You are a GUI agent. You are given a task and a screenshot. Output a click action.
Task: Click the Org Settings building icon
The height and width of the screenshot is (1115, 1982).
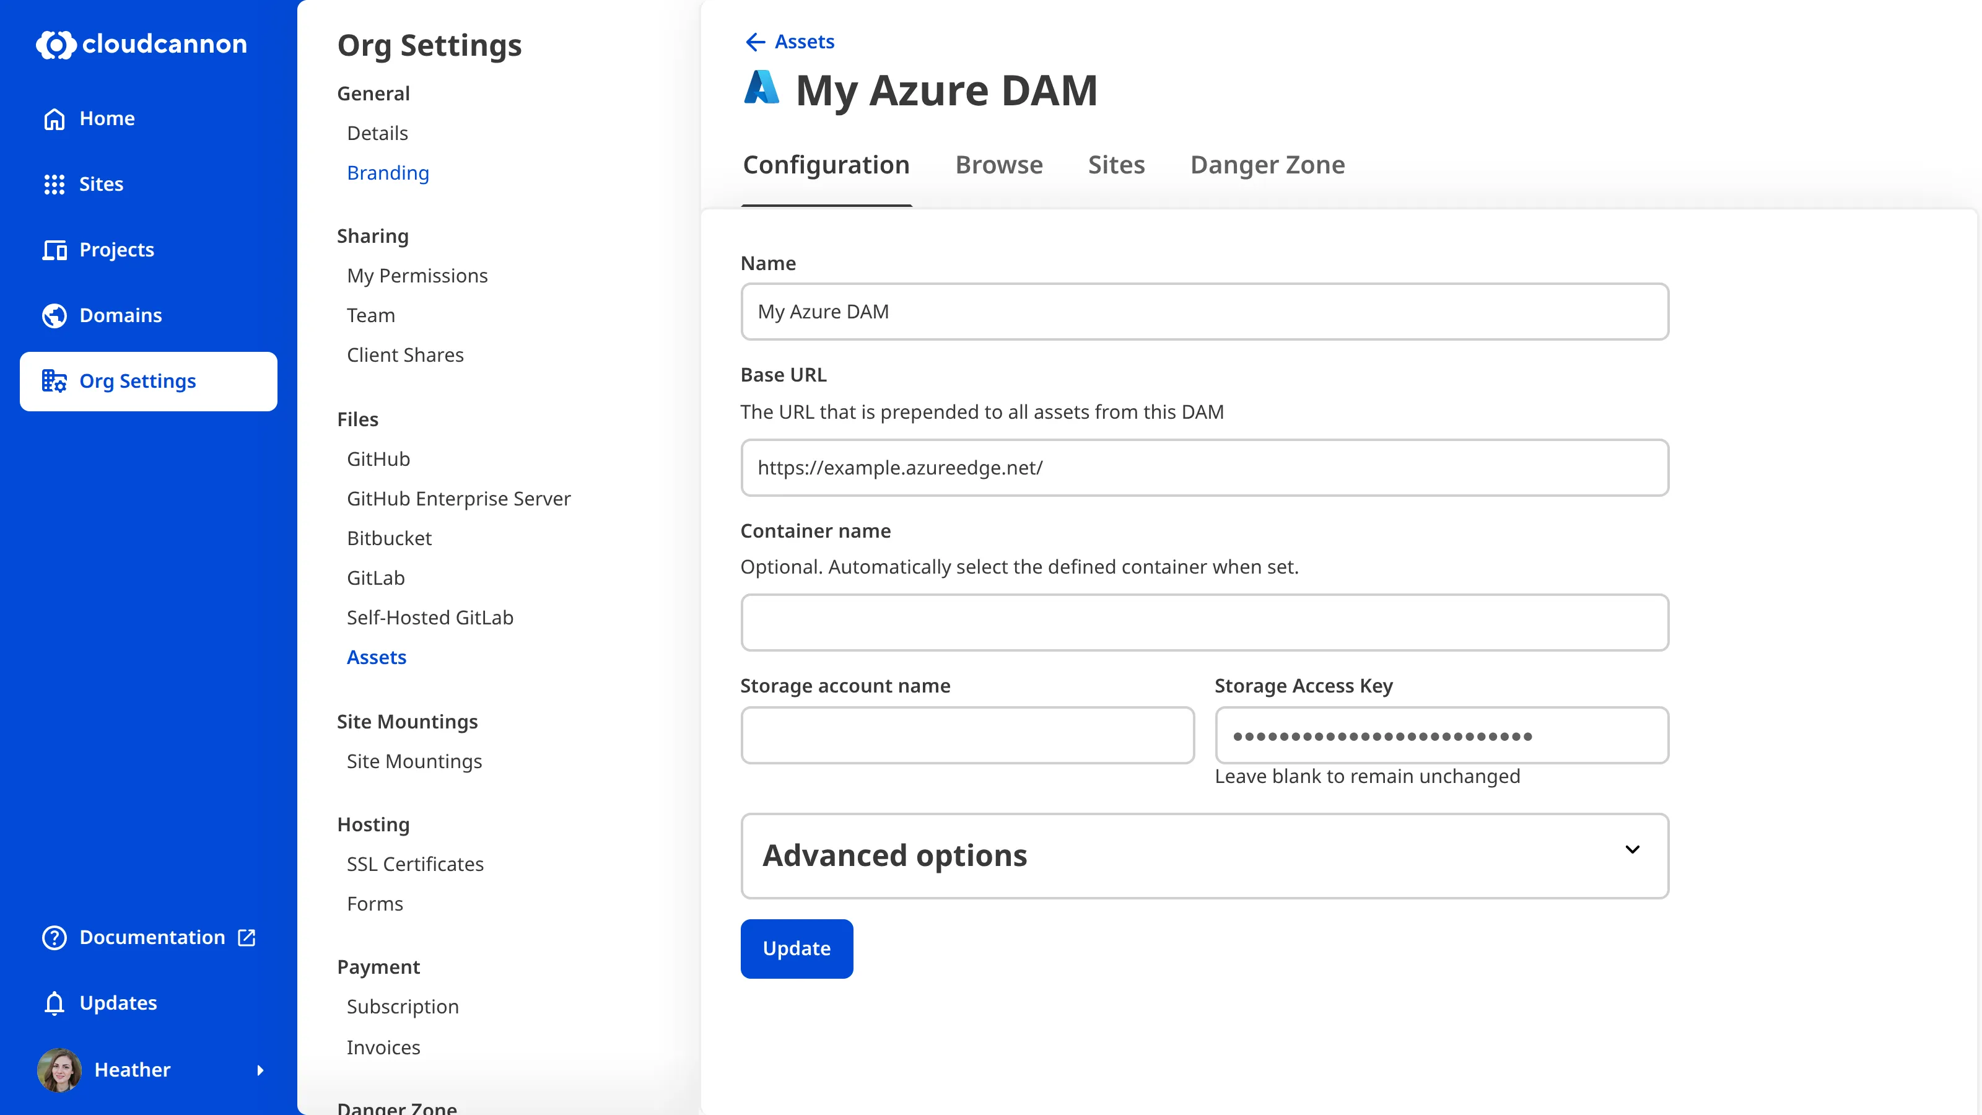pos(55,381)
